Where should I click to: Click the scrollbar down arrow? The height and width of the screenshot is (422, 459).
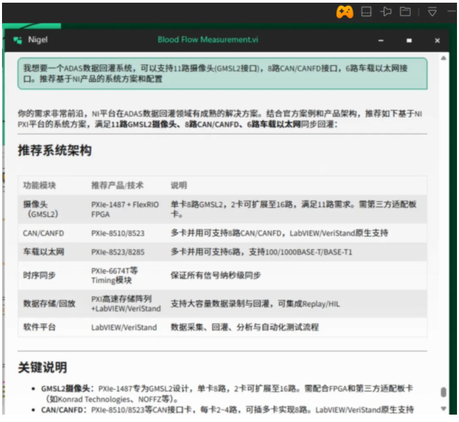[x=443, y=409]
